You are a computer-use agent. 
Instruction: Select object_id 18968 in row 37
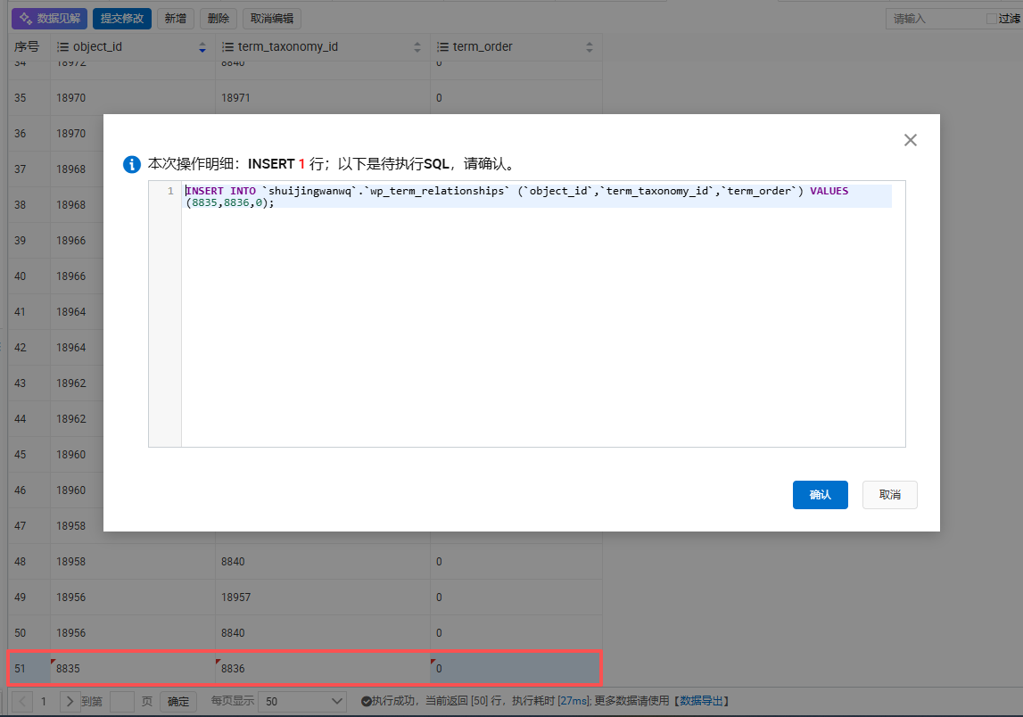pos(77,169)
